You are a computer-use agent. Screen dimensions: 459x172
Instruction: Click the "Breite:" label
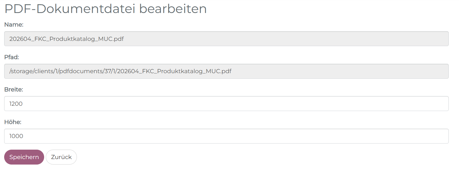tap(14, 89)
